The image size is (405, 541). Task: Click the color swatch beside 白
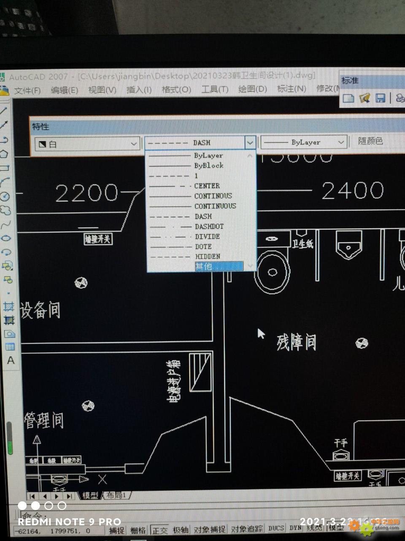click(x=42, y=144)
